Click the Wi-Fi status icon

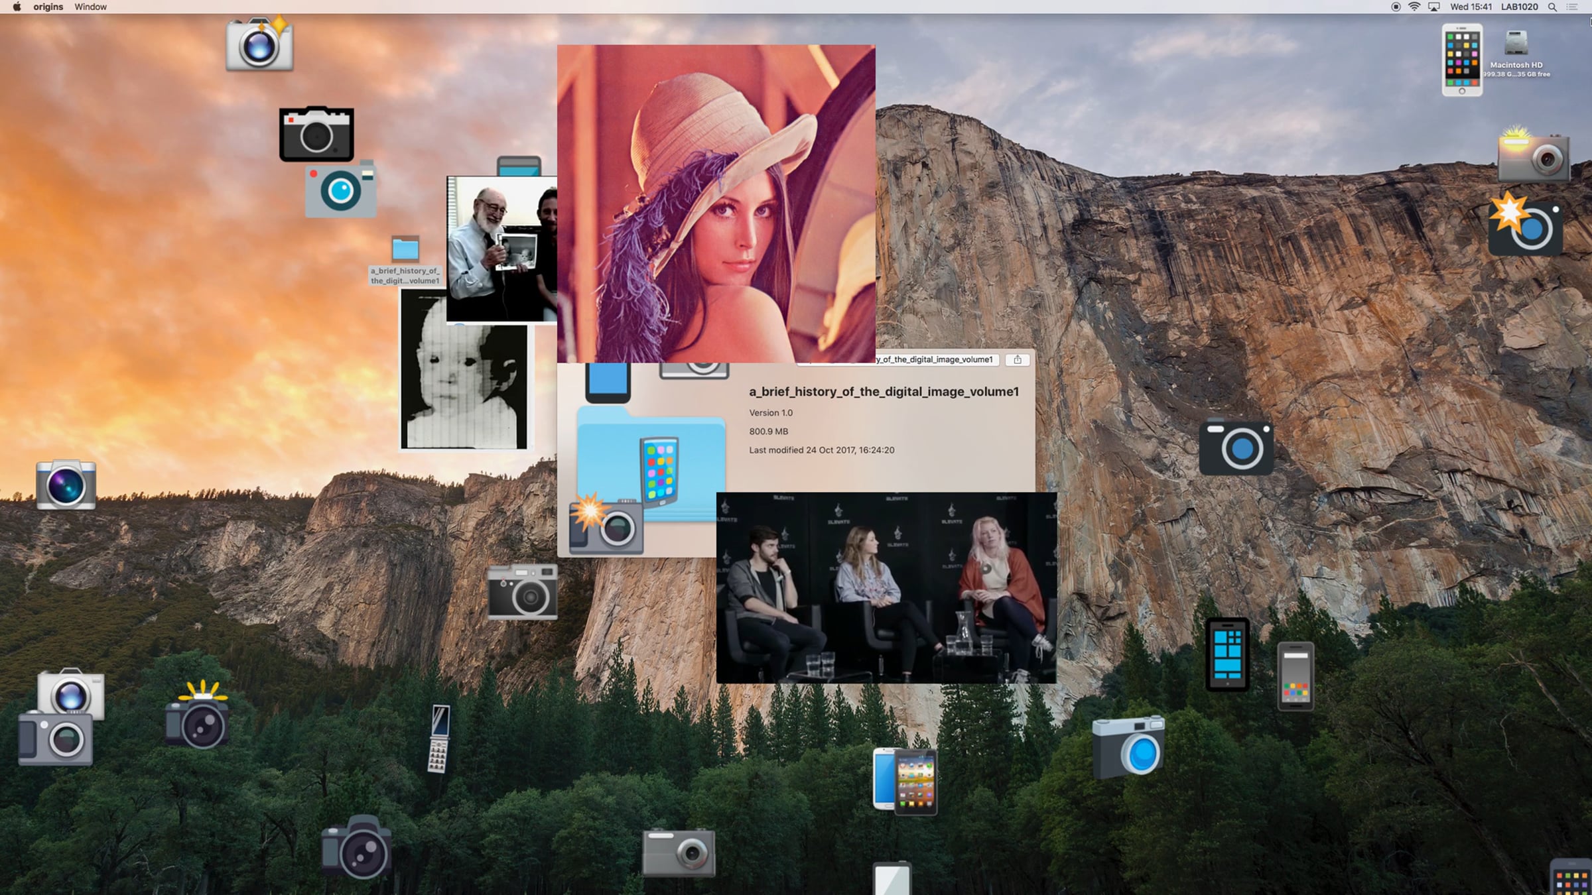point(1414,7)
